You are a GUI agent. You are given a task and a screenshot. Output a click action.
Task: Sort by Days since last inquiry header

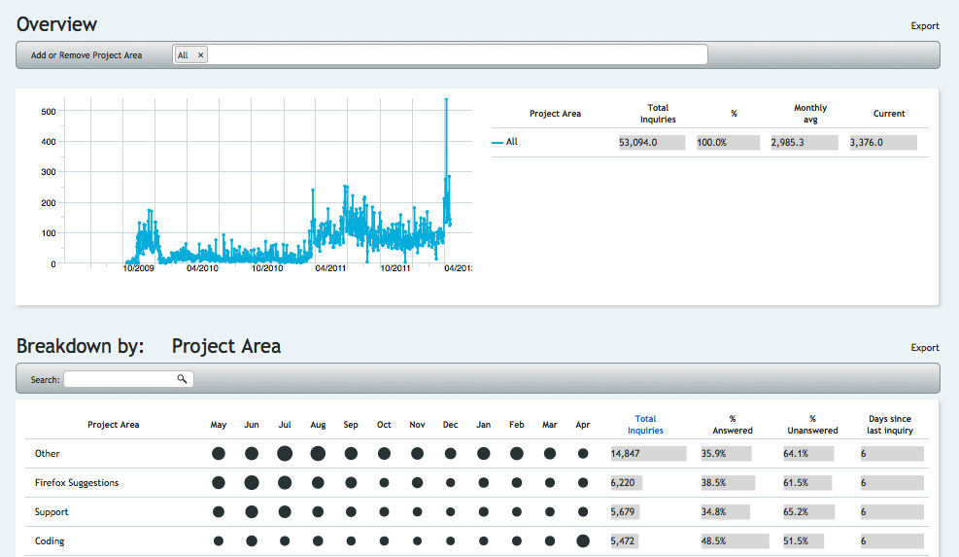click(x=889, y=425)
